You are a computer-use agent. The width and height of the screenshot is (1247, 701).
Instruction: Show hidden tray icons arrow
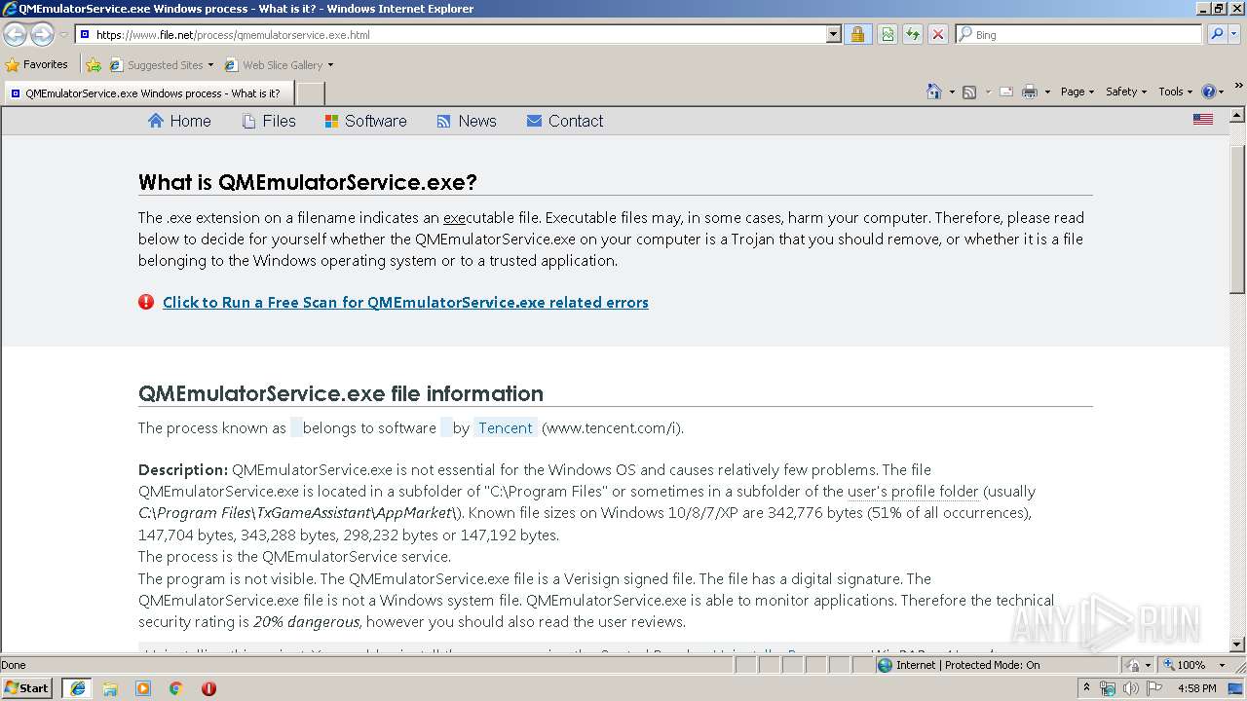1086,688
